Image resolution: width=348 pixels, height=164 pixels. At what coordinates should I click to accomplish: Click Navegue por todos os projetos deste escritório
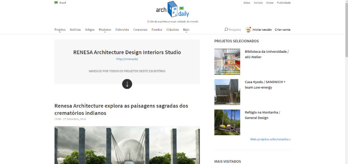(x=127, y=71)
